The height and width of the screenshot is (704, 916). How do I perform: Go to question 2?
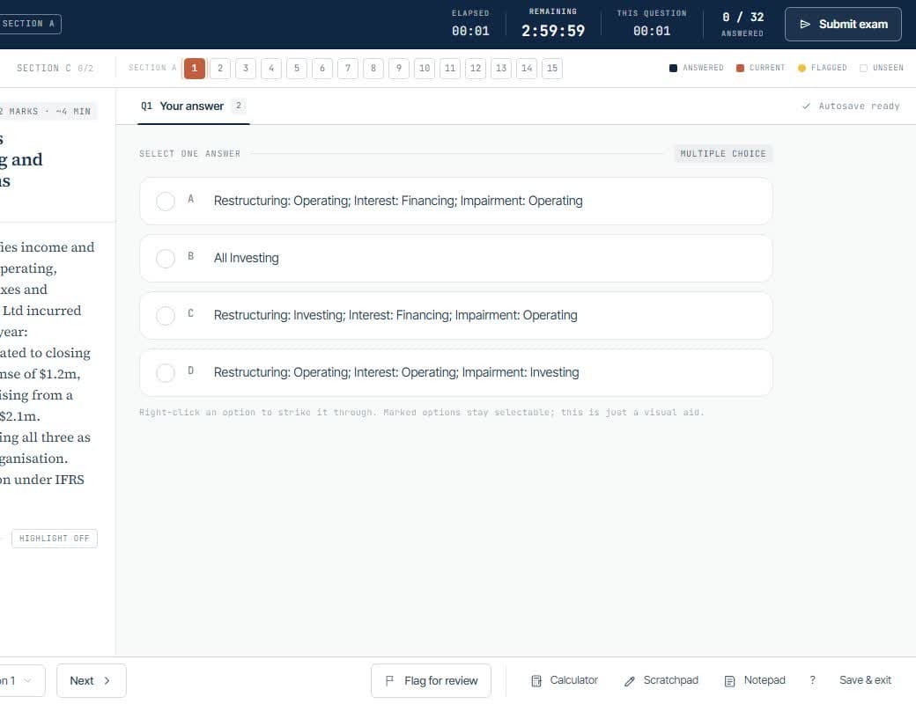pyautogui.click(x=220, y=69)
